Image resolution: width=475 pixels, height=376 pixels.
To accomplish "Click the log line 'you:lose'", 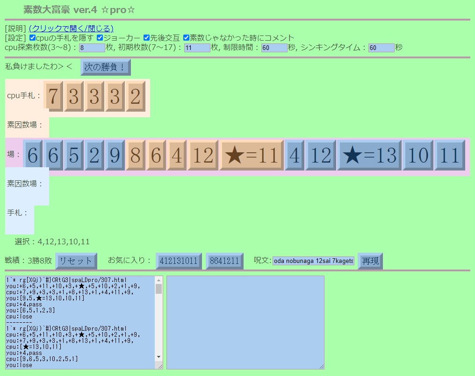I will pyautogui.click(x=19, y=365).
